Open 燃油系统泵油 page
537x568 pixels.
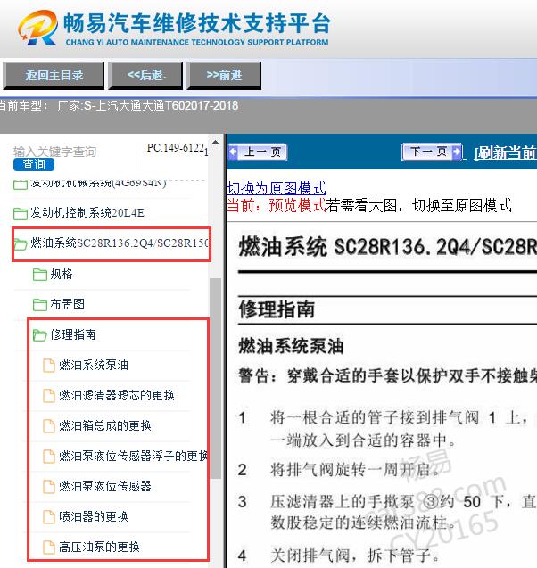point(94,365)
